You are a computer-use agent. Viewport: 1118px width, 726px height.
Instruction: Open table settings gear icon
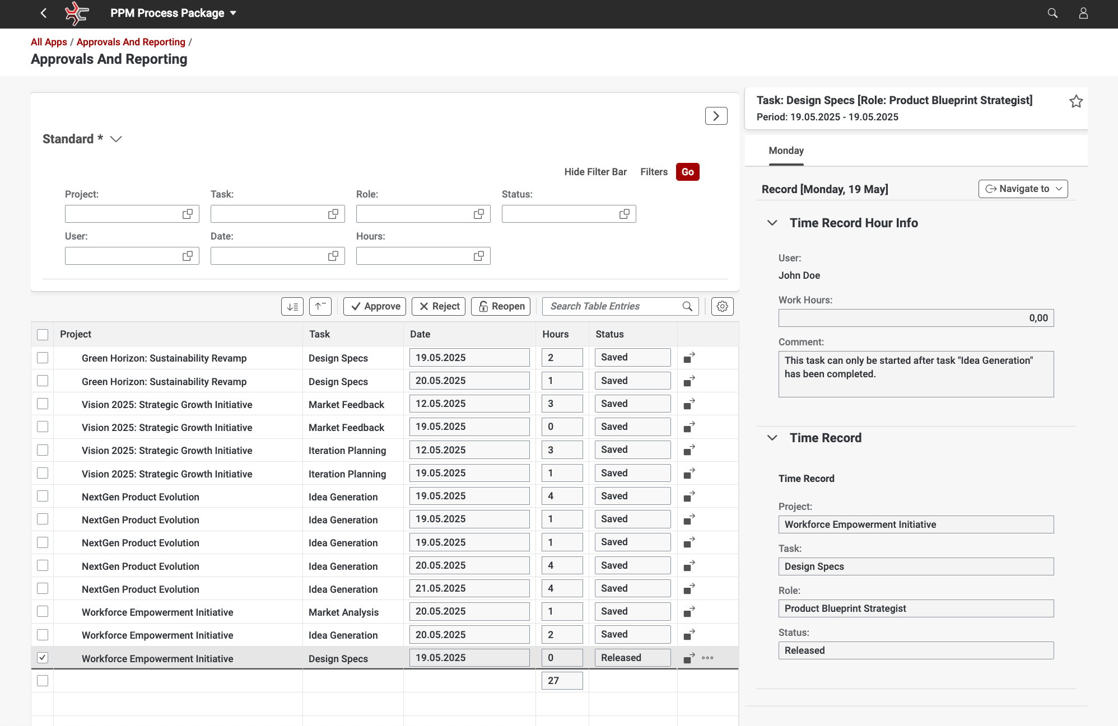tap(722, 306)
